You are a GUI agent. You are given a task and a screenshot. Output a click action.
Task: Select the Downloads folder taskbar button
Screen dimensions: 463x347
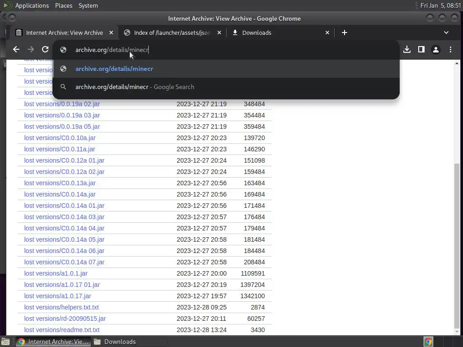(114, 342)
